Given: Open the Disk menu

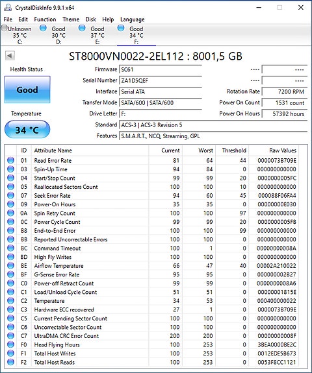Looking at the screenshot, I should pos(91,19).
